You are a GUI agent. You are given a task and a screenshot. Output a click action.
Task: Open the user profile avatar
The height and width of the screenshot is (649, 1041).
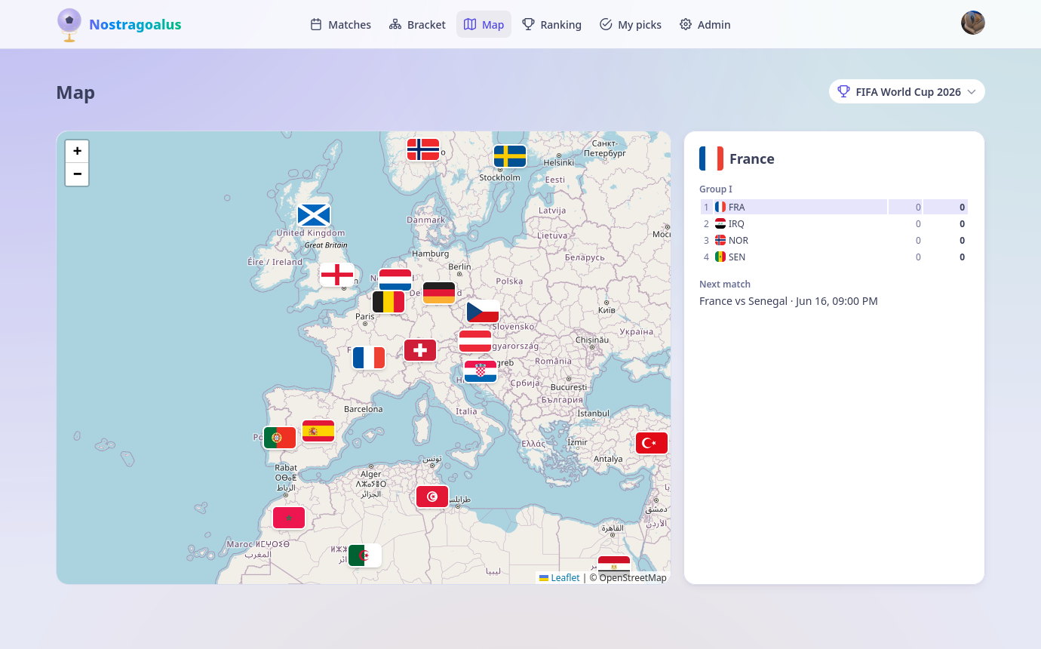[973, 23]
